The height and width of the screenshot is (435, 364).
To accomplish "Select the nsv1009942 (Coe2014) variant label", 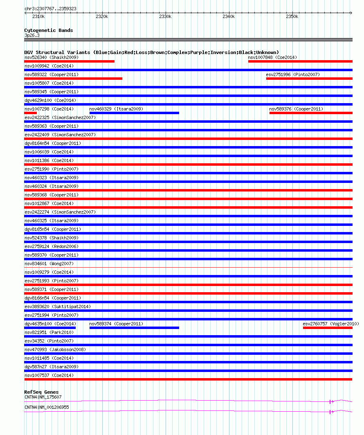I will [x=49, y=66].
